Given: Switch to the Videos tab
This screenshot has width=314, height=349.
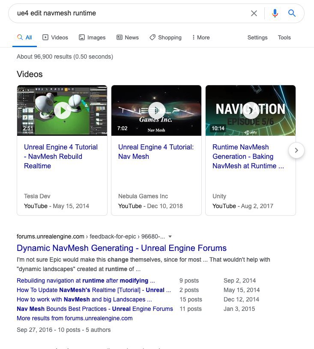Looking at the screenshot, I should pos(55,37).
